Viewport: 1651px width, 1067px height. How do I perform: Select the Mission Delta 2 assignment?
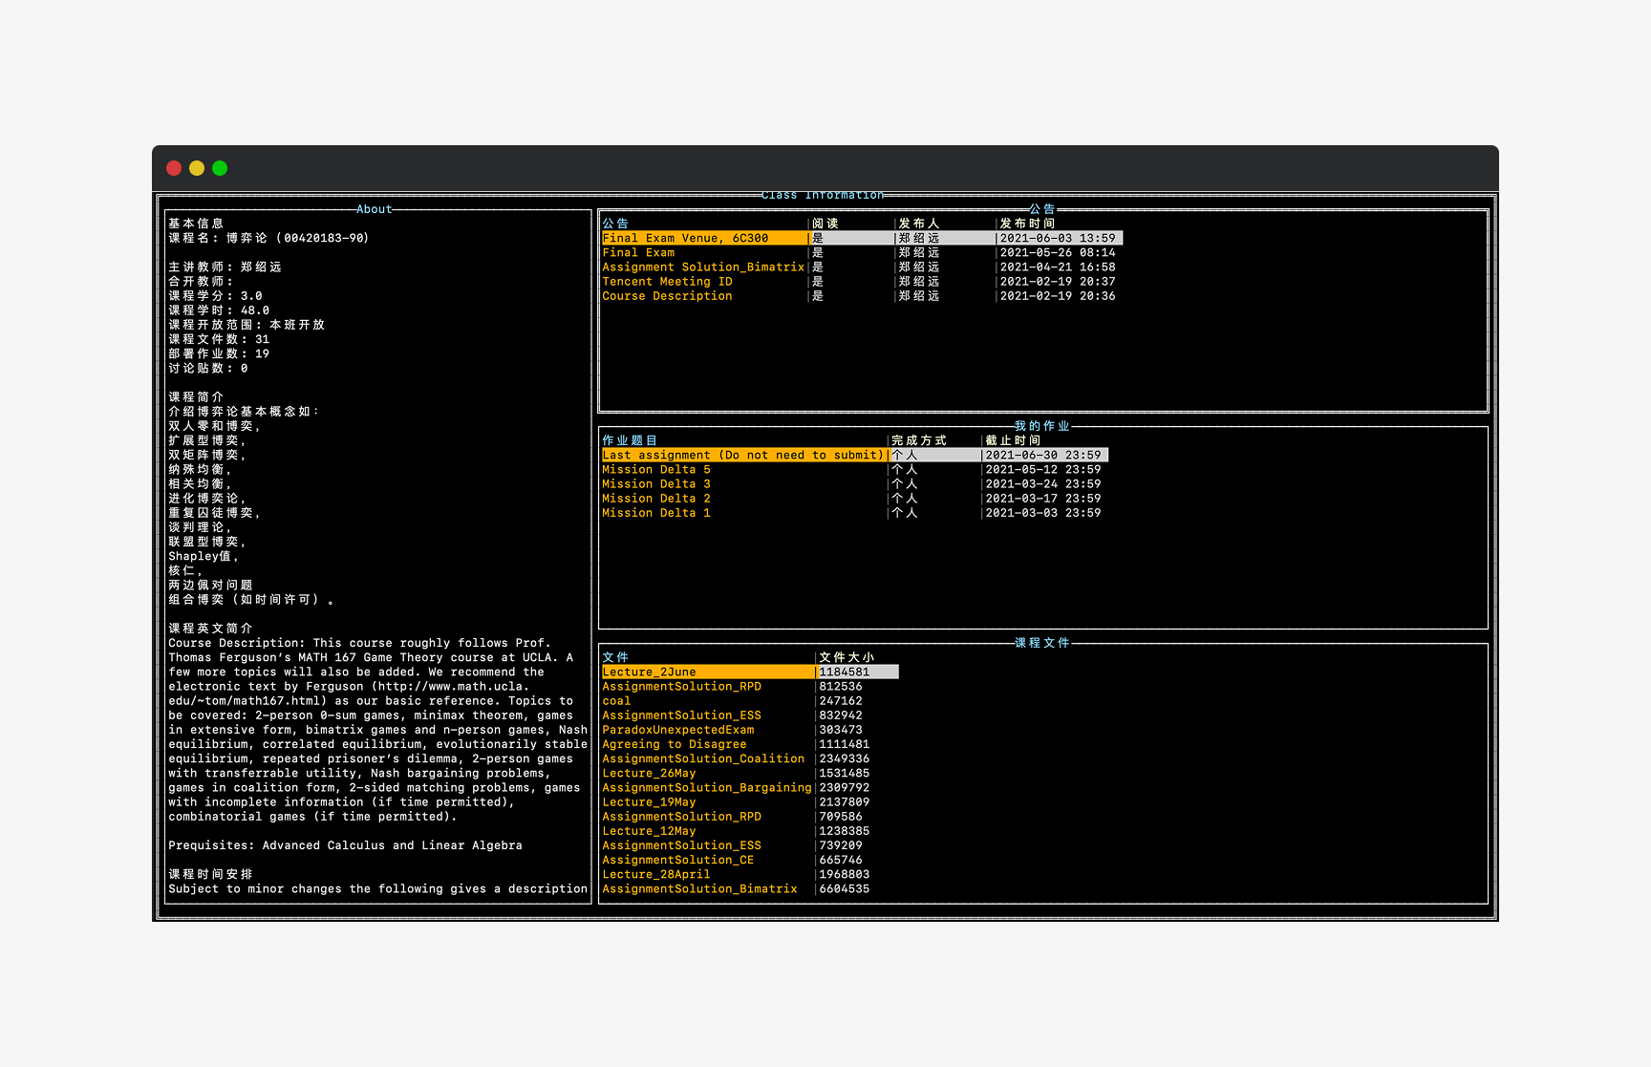pyautogui.click(x=656, y=499)
